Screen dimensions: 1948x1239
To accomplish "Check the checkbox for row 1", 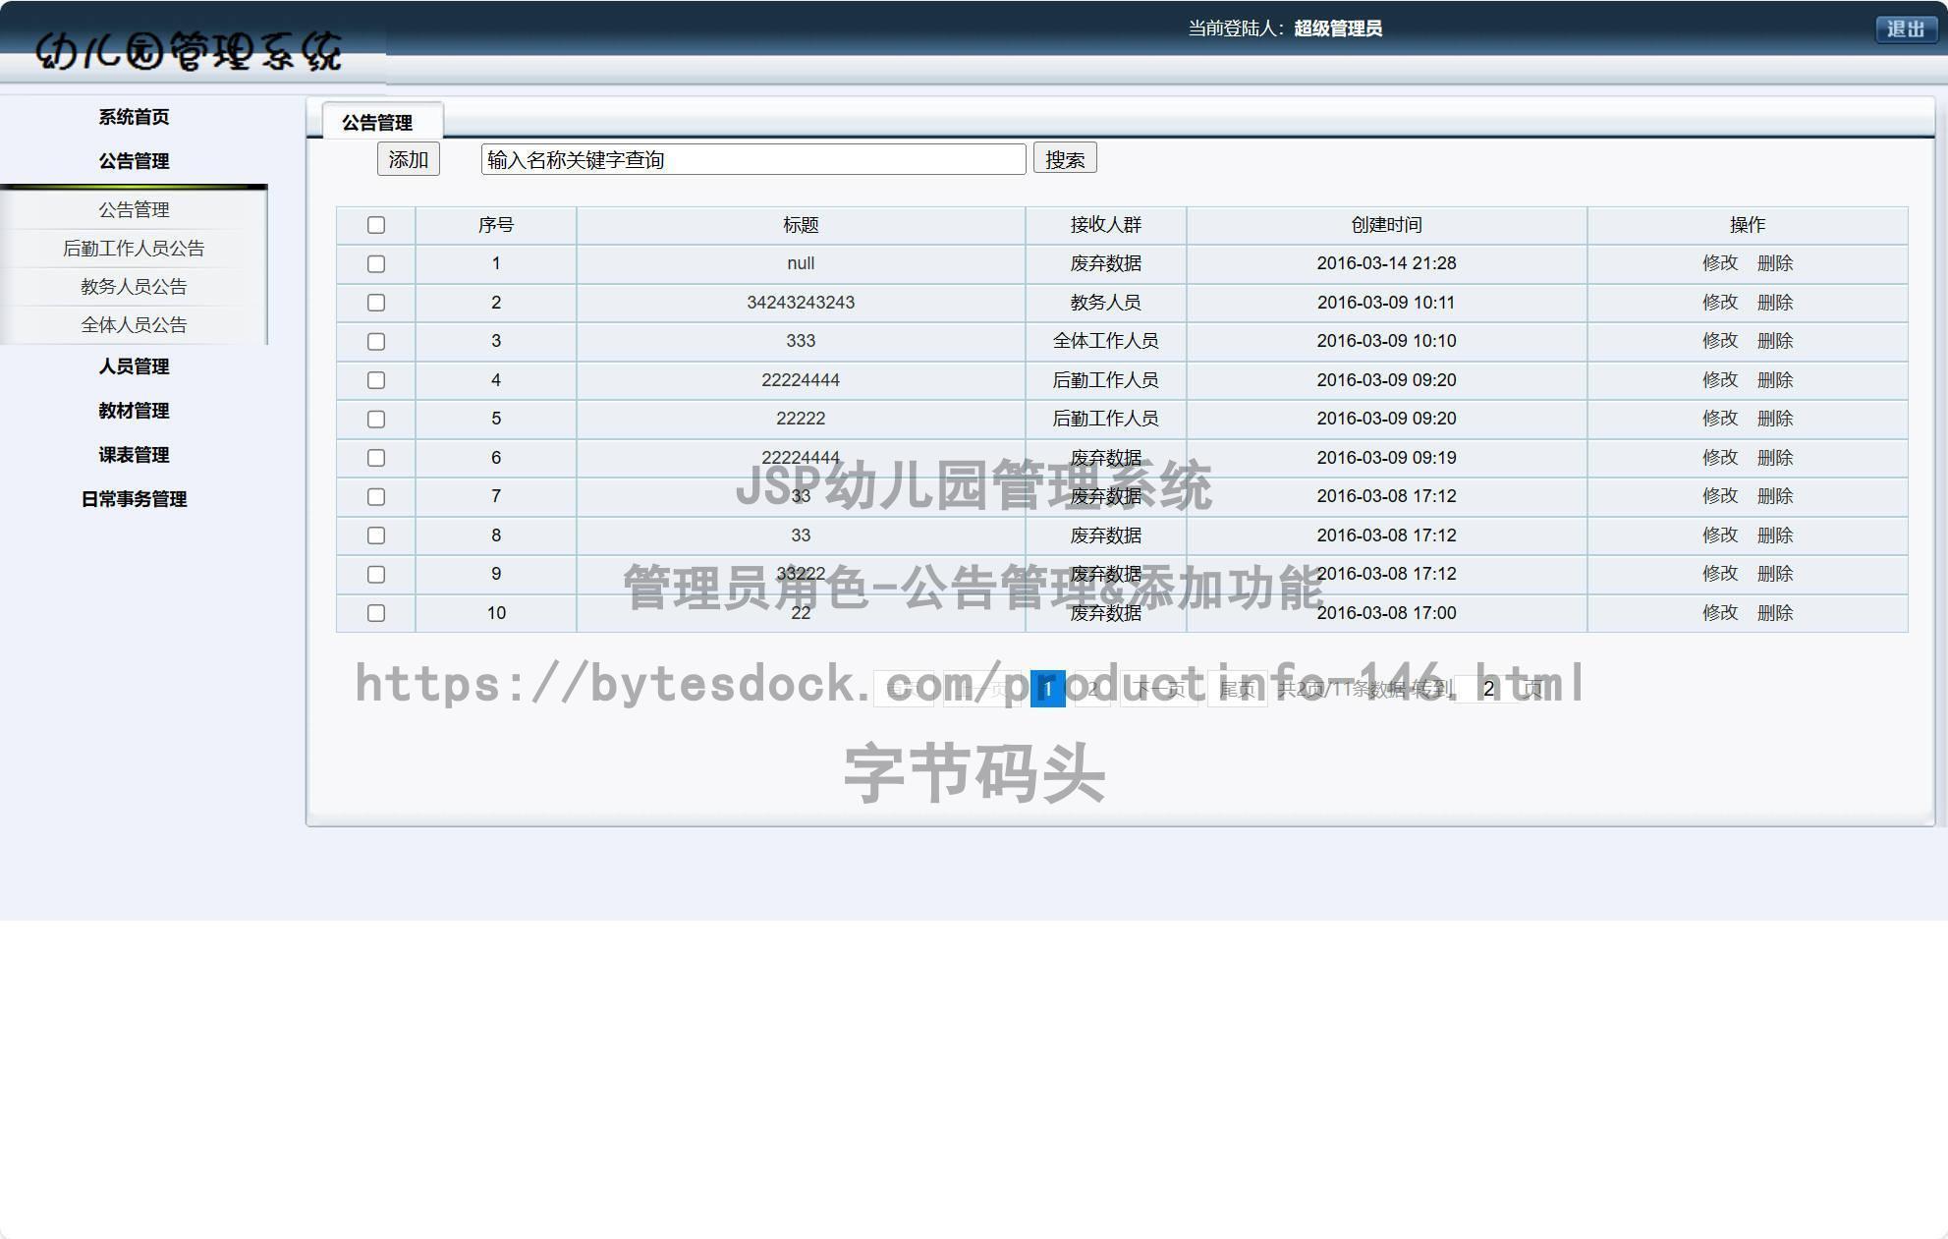I will pyautogui.click(x=376, y=264).
